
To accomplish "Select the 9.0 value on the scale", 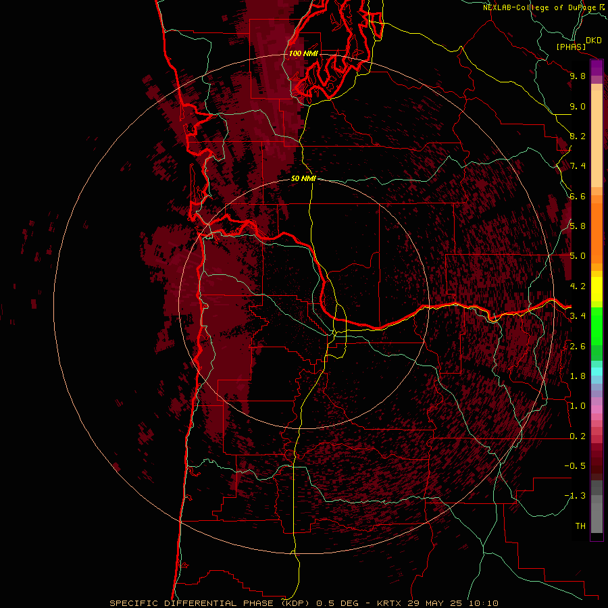I will 578,106.
